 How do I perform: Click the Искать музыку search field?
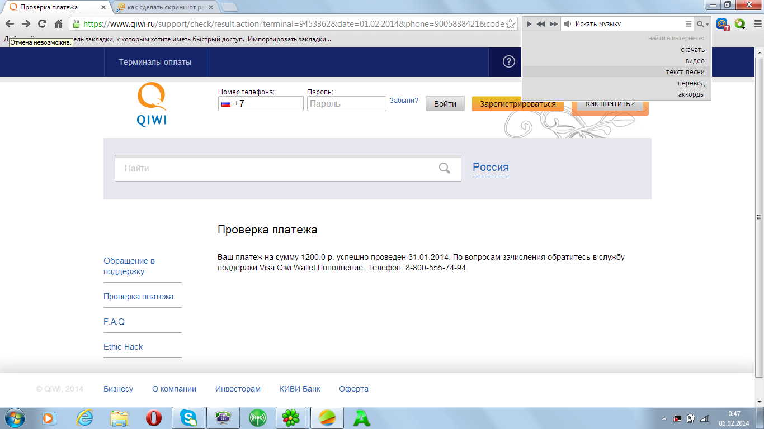pos(628,24)
